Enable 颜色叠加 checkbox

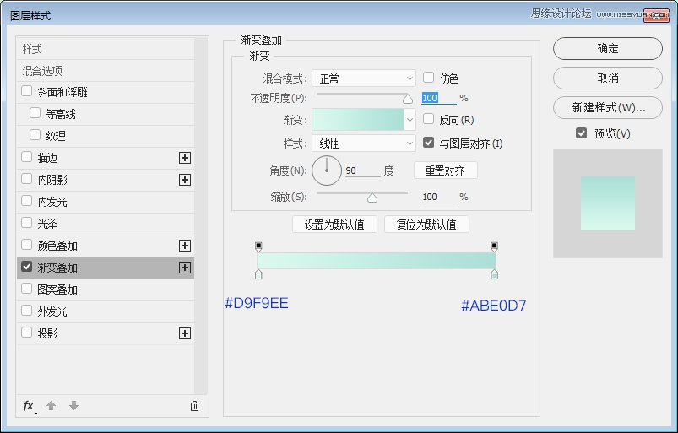pyautogui.click(x=27, y=245)
